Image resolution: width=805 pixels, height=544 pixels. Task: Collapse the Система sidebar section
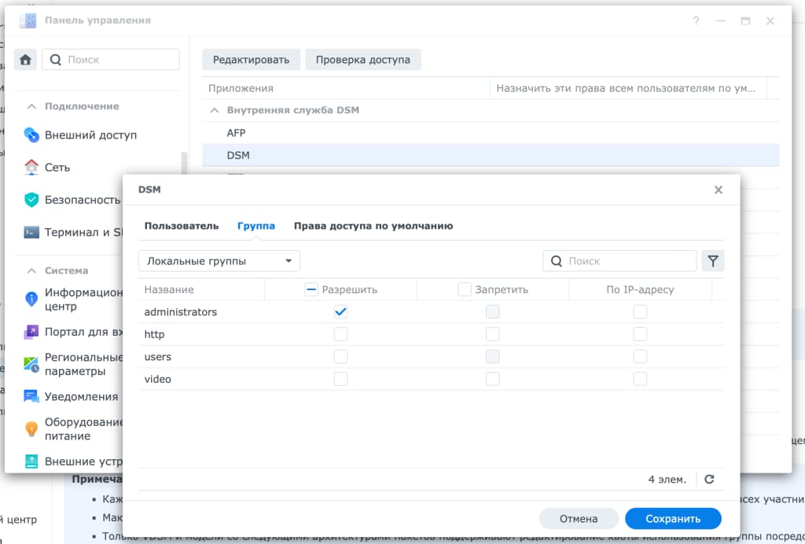tap(31, 270)
